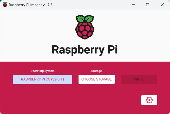Click the "Raspberry Pi" heading text
The height and width of the screenshot is (114, 170).
[85, 50]
